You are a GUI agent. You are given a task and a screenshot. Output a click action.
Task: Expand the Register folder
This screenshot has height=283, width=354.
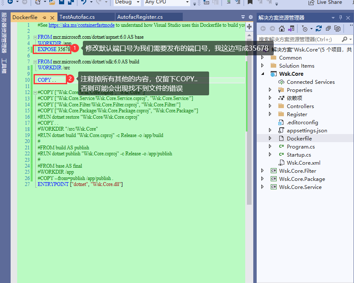coord(270,114)
